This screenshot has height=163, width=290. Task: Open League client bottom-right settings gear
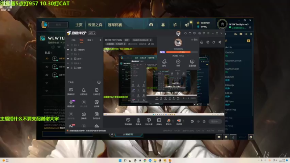tap(251, 137)
